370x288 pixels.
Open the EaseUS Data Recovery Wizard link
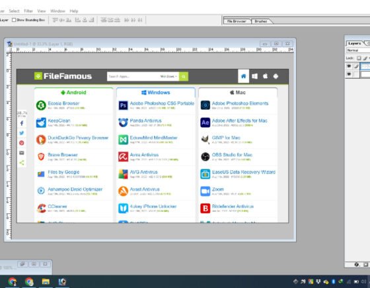244,172
